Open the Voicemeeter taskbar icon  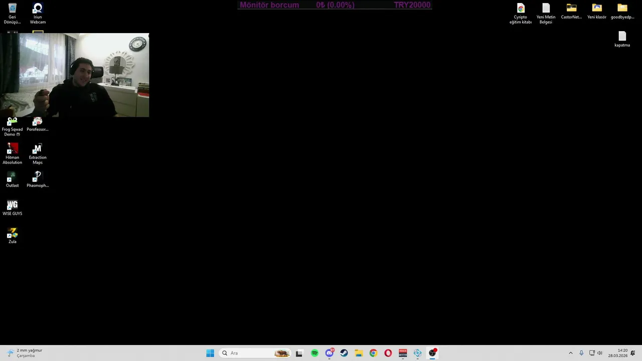pos(403,353)
